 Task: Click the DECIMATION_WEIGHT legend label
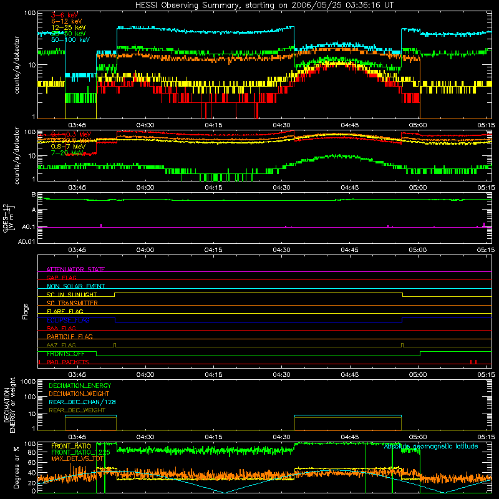coord(79,394)
